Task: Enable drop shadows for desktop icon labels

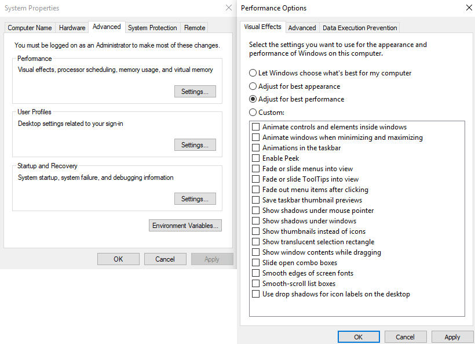Action: pos(255,294)
